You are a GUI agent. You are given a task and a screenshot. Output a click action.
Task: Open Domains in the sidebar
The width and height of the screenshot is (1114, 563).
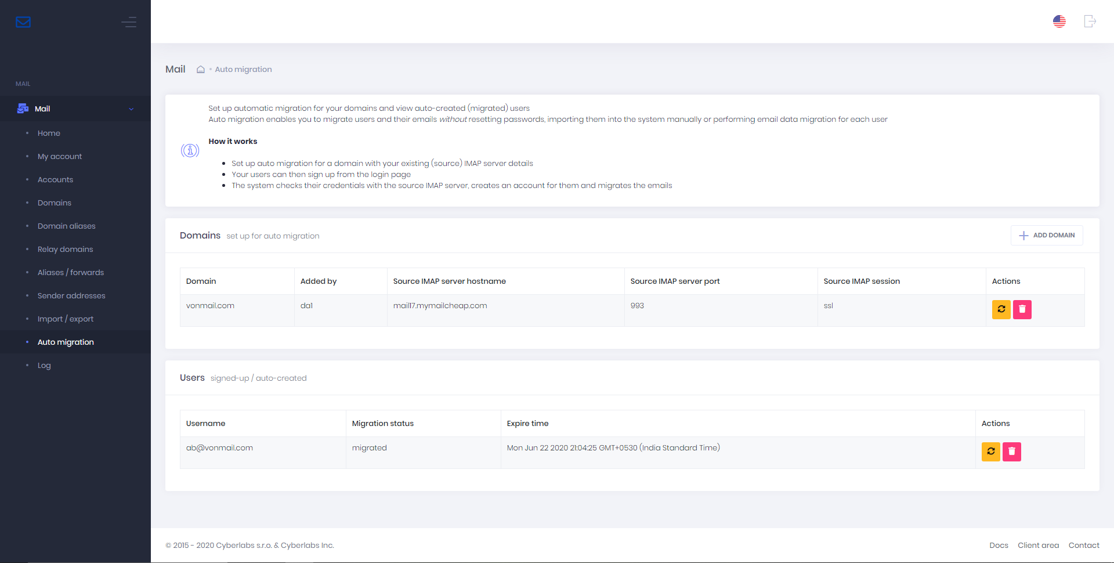55,203
